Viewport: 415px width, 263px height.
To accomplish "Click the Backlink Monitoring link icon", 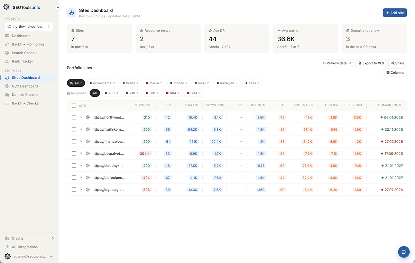I will pyautogui.click(x=7, y=44).
